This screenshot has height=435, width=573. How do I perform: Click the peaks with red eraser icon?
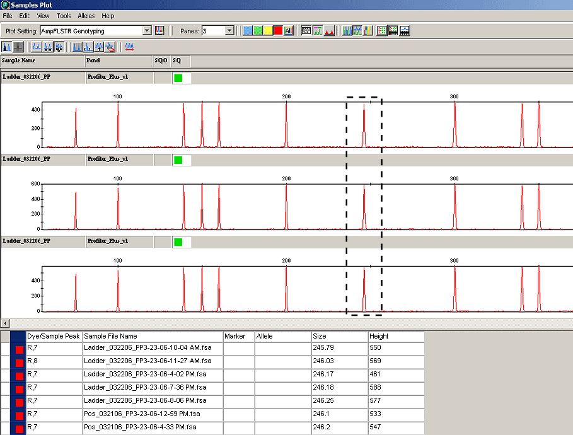pos(110,47)
